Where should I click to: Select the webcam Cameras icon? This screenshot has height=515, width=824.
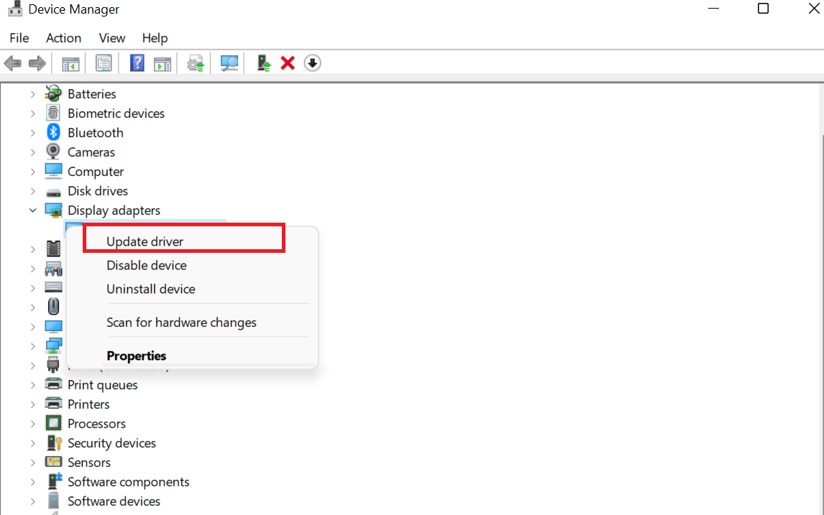pyautogui.click(x=53, y=152)
